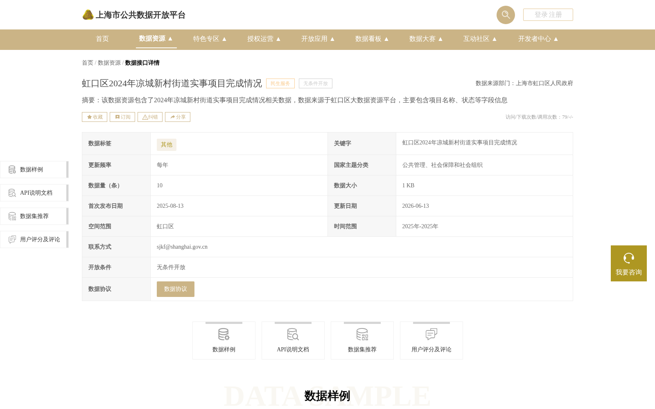Open the 我要咨询 headset widget
Viewport: 655px width, 409px height.
pyautogui.click(x=628, y=263)
